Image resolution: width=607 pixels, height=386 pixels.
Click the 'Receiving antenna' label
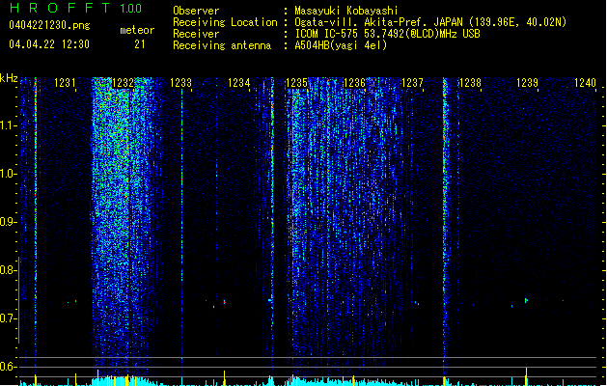[x=222, y=45]
